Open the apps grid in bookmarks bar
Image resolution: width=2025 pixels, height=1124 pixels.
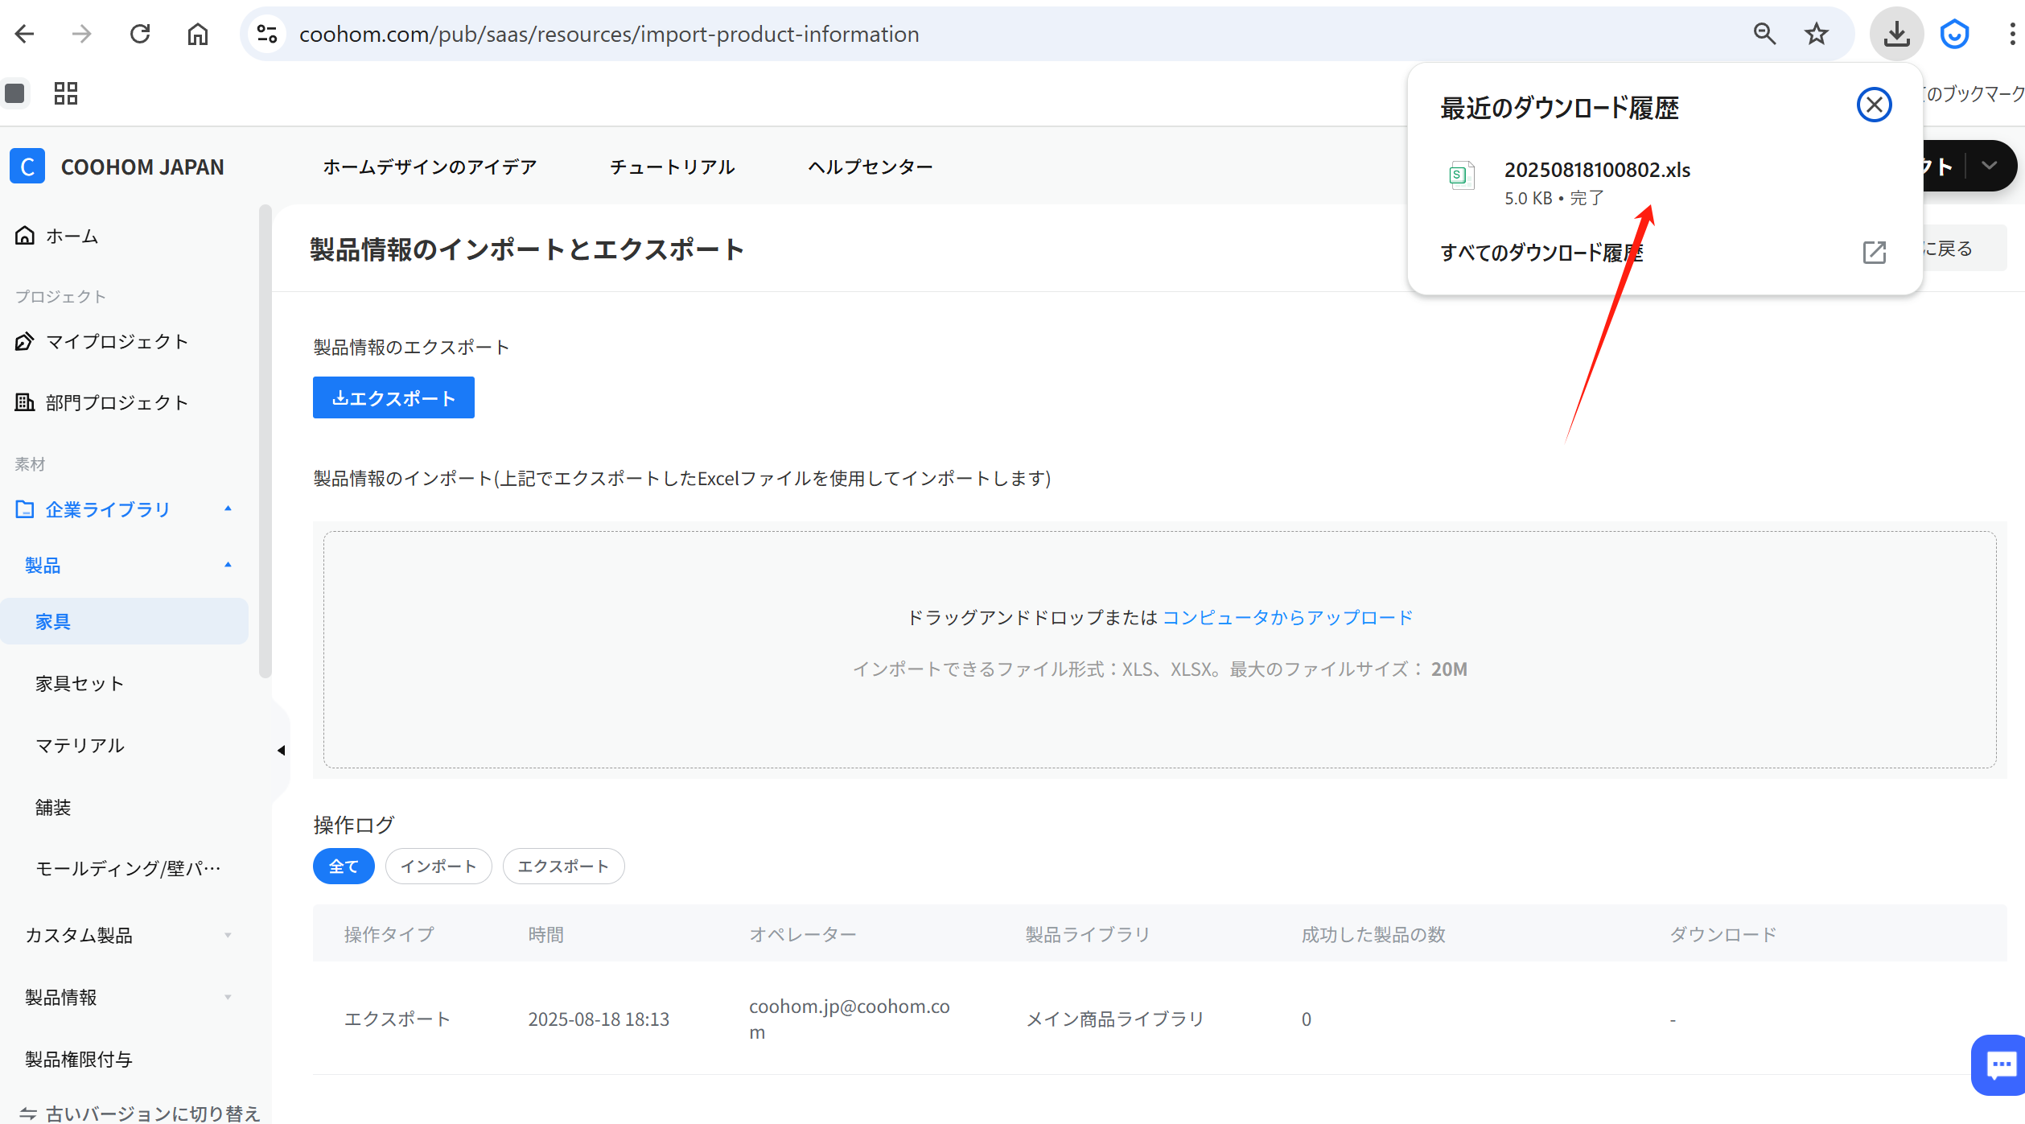coord(66,93)
